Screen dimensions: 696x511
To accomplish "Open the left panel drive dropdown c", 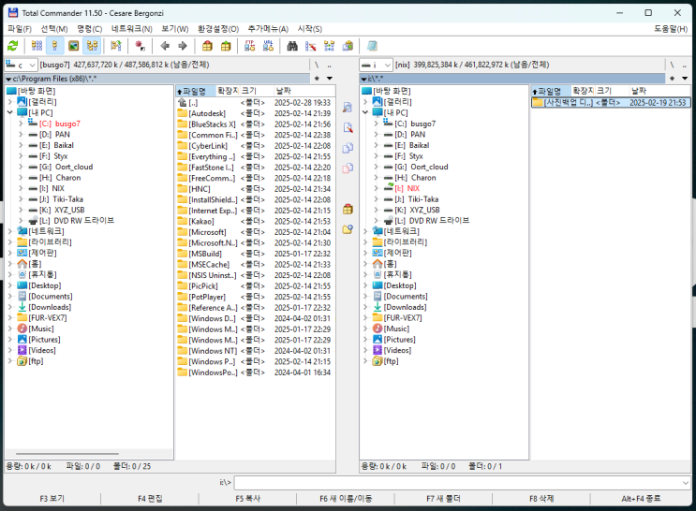I will [21, 66].
